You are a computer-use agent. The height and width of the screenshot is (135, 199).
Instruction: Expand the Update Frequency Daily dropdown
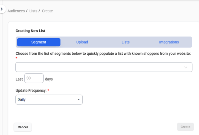pos(49,100)
